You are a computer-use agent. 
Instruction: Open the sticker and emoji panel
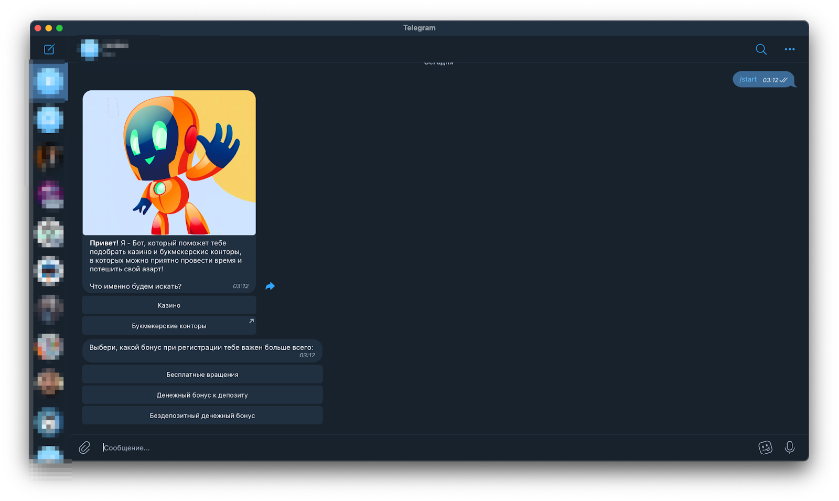[765, 447]
